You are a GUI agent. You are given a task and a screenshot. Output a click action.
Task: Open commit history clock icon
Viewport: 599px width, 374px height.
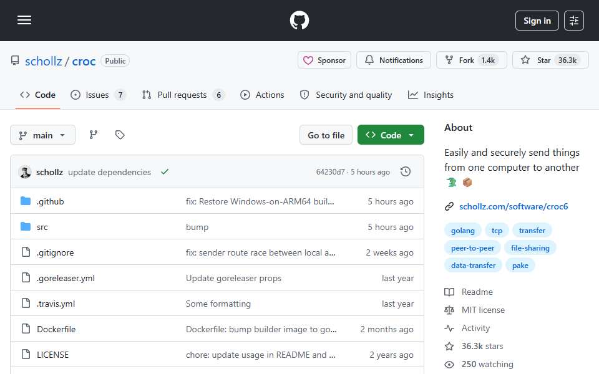pos(406,172)
